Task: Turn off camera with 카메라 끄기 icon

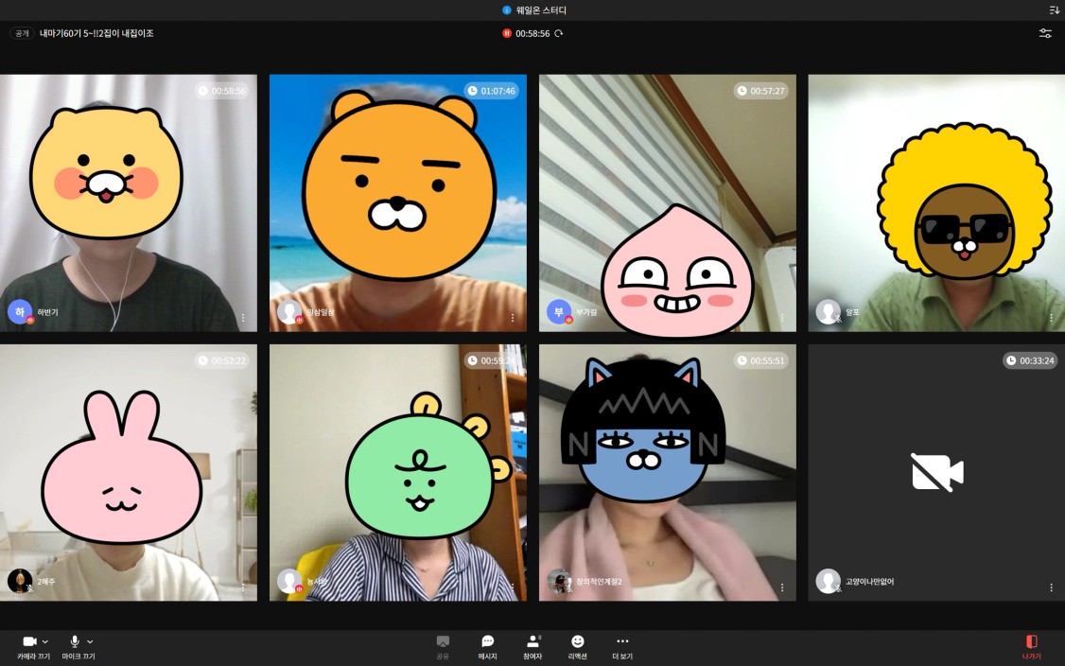Action: point(29,641)
